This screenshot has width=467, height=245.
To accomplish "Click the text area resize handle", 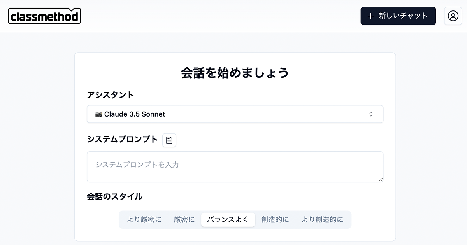I will click(381, 180).
